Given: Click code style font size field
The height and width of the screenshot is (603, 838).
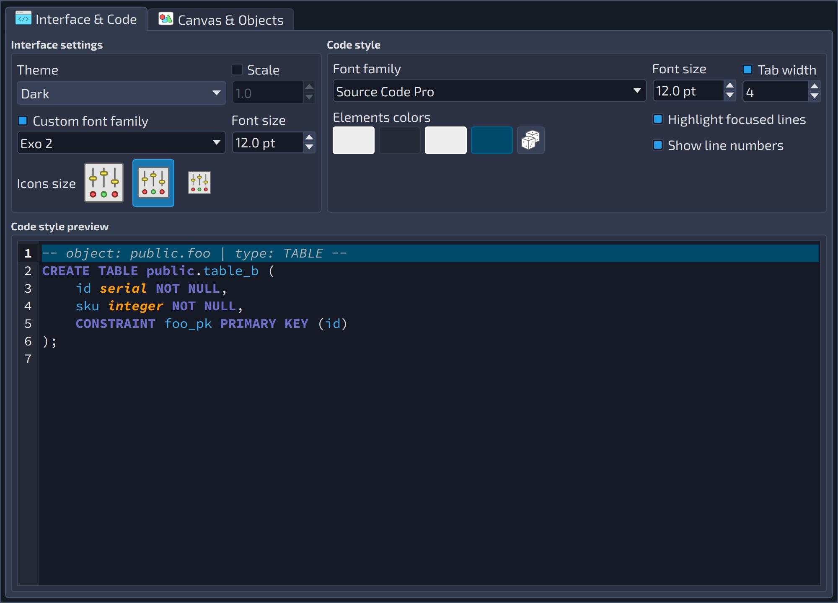Looking at the screenshot, I should pyautogui.click(x=689, y=91).
